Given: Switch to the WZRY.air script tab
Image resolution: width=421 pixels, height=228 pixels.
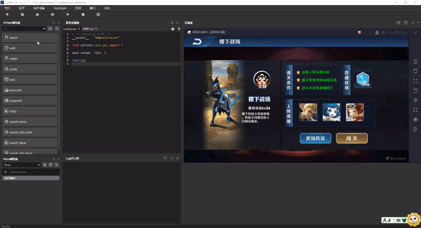Looking at the screenshot, I should click(x=88, y=29).
